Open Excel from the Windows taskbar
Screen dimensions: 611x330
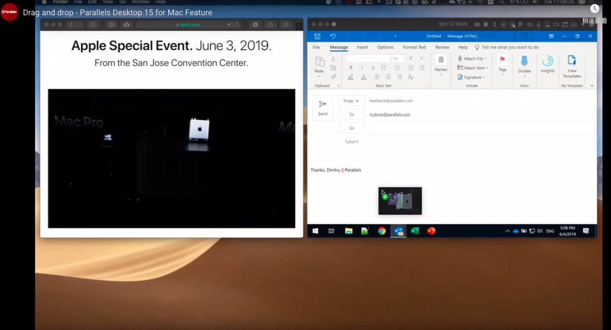tap(415, 231)
